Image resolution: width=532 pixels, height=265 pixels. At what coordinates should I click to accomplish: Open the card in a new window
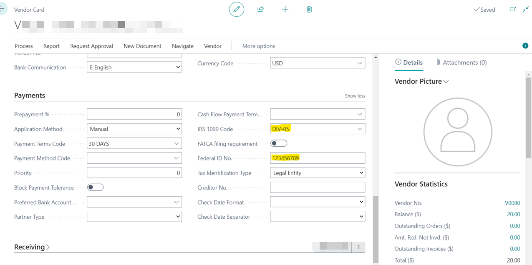513,9
